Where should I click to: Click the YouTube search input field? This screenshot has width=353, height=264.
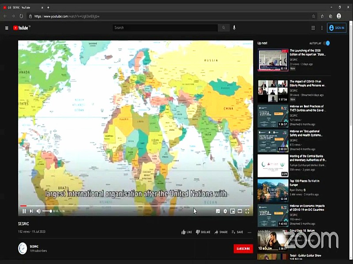point(165,28)
